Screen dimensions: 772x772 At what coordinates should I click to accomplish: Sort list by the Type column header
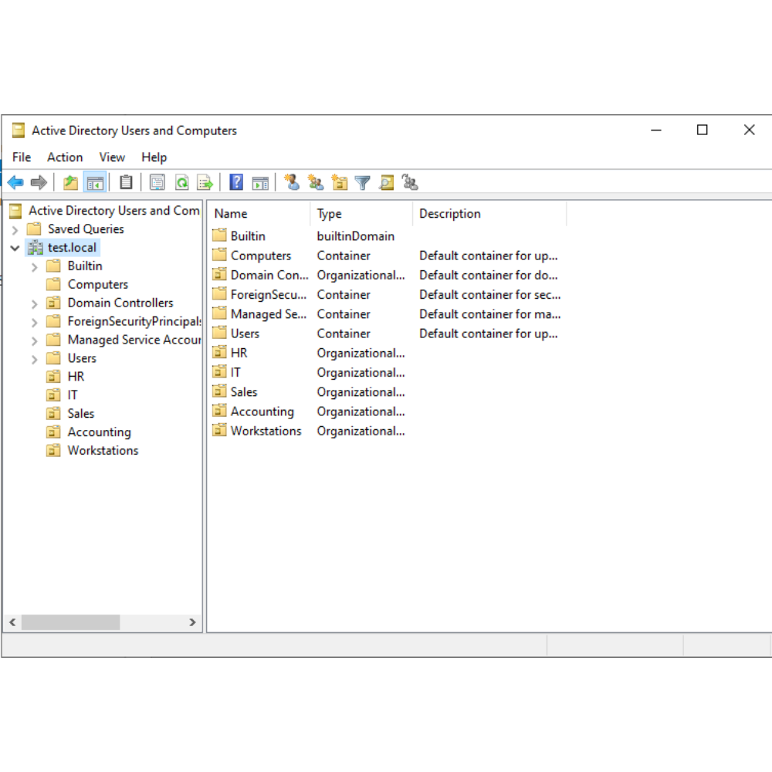point(361,214)
